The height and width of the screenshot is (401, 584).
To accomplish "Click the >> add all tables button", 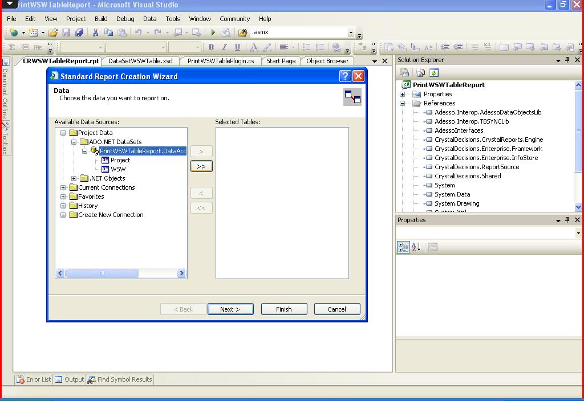I will [x=201, y=166].
